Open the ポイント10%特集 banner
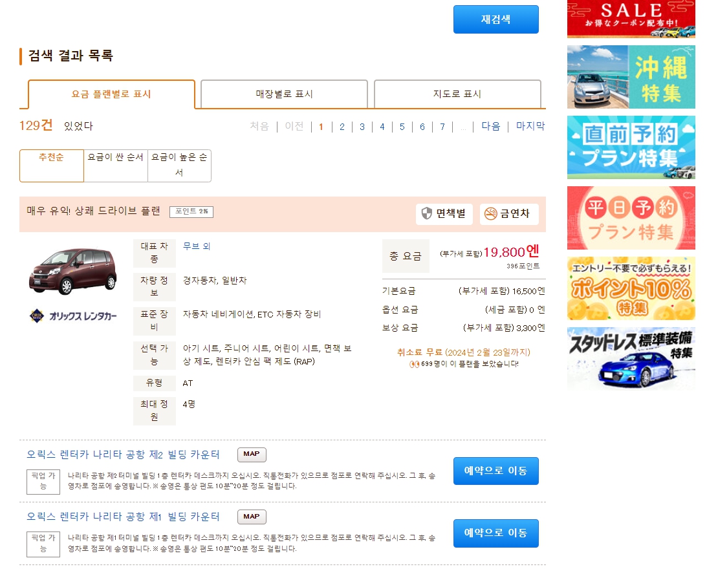The width and height of the screenshot is (707, 569). click(x=631, y=288)
